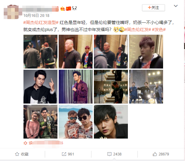Click the star 收藏 favorite icon
The image size is (185, 161).
coord(17,154)
